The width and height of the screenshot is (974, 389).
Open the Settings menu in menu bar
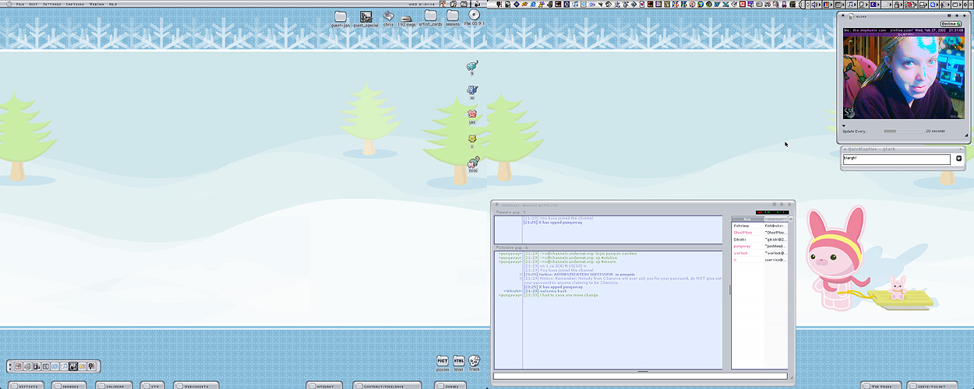click(52, 4)
